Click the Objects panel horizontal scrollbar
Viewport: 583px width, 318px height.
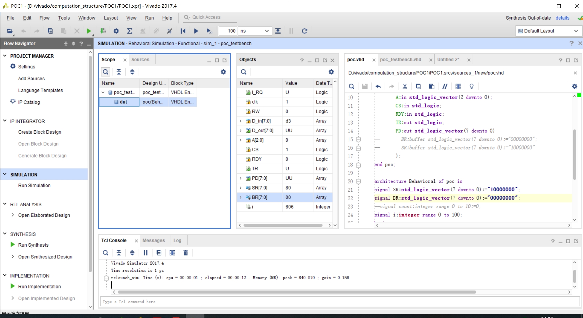(283, 225)
